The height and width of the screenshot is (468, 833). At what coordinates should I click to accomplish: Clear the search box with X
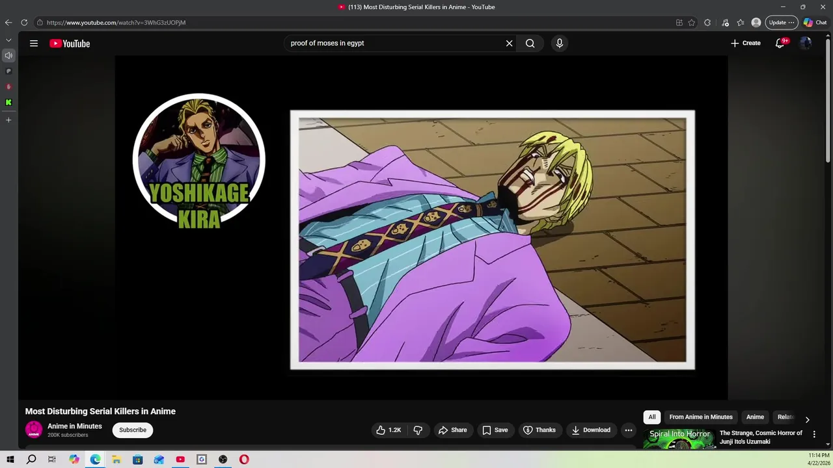510,44
